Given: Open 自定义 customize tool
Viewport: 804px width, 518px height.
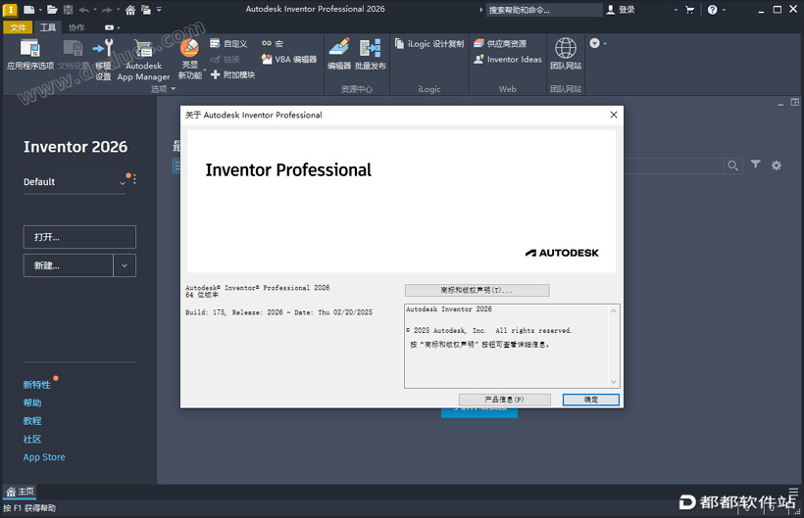Looking at the screenshot, I should click(x=228, y=44).
